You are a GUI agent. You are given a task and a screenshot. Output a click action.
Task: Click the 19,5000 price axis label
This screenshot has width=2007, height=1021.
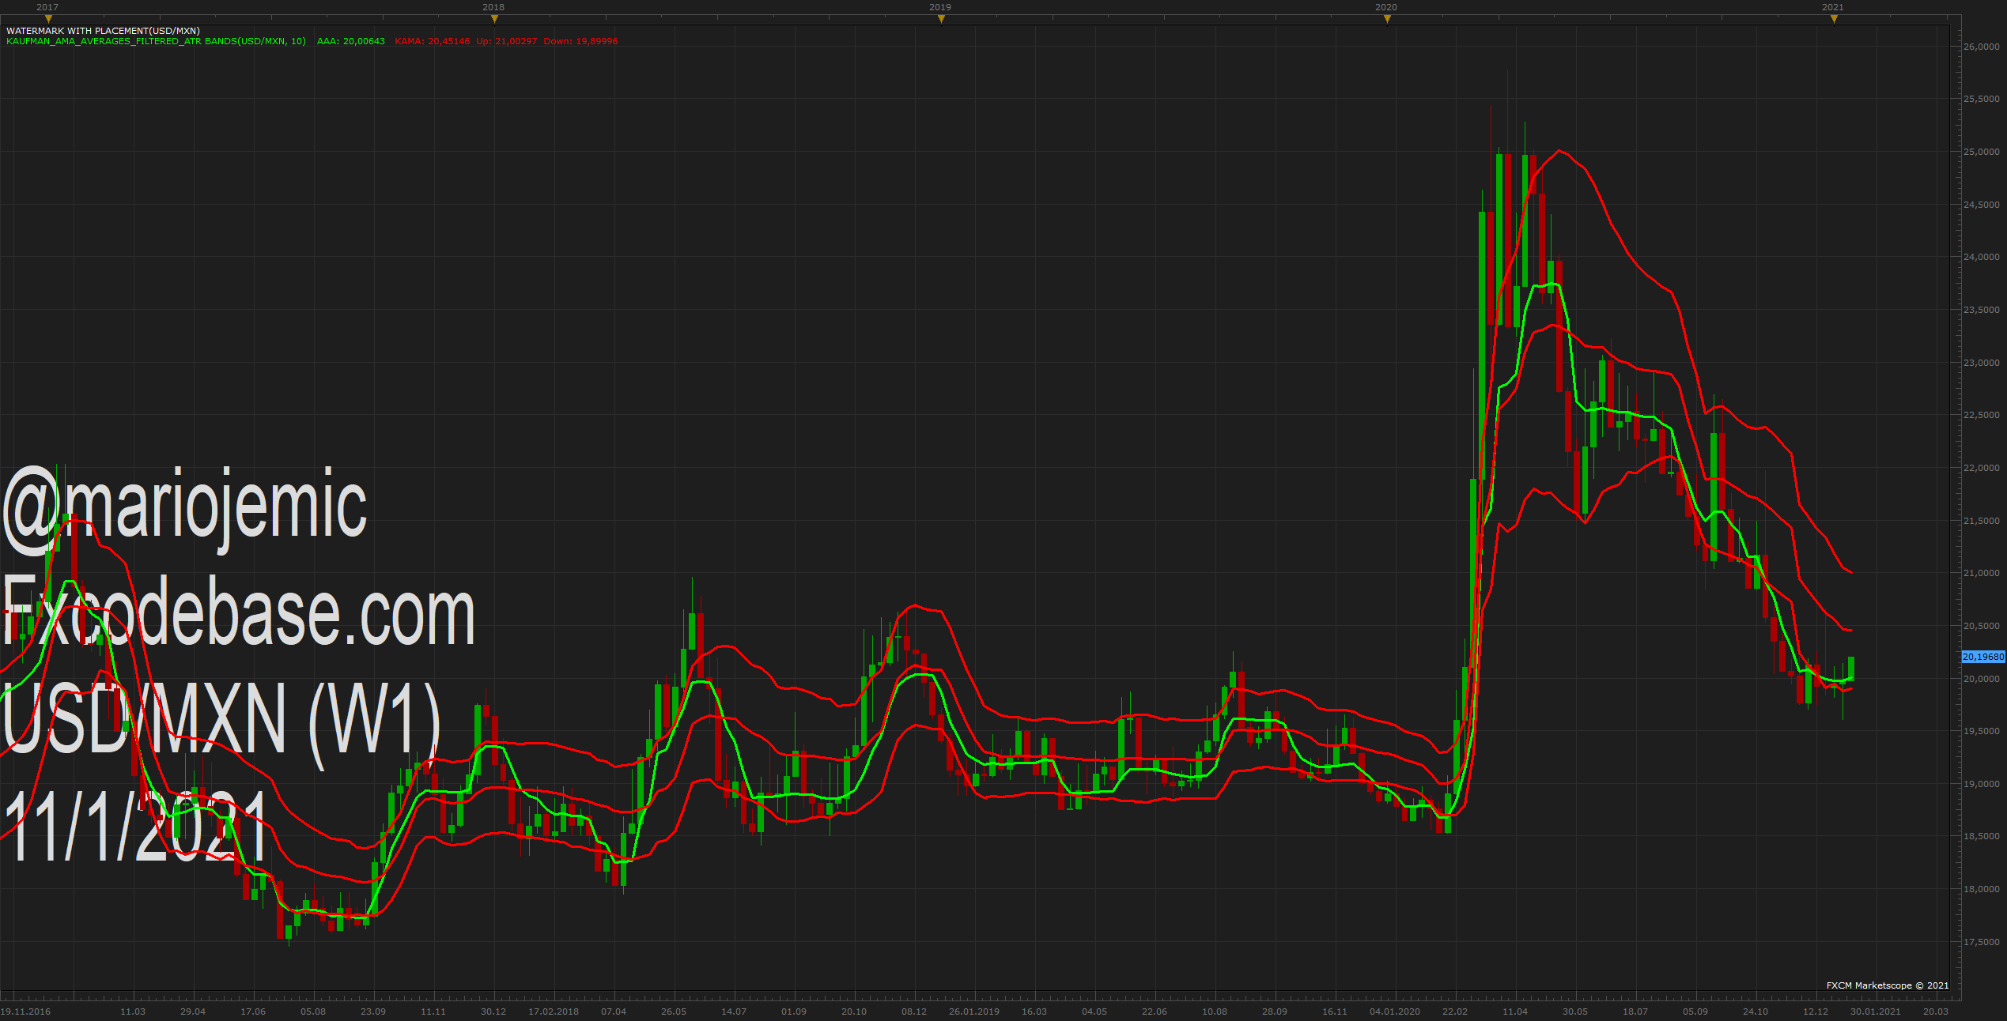coord(1981,731)
